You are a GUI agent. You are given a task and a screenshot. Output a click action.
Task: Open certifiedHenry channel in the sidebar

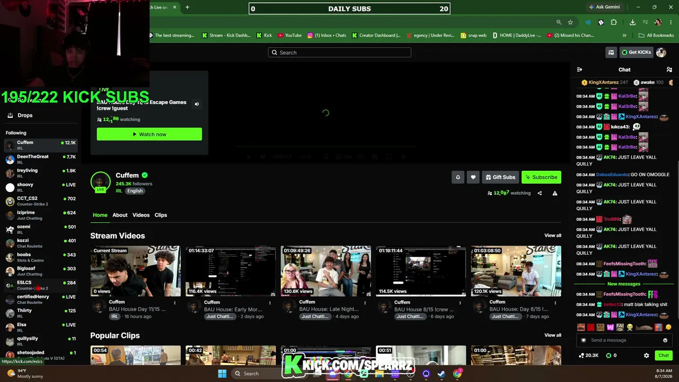point(41,299)
